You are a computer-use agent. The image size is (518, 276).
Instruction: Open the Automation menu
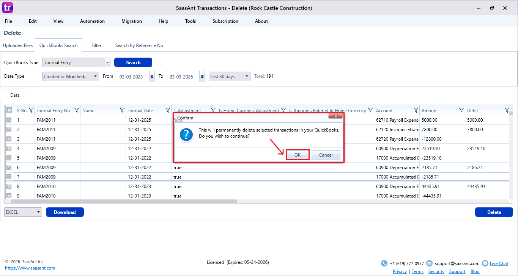tap(92, 21)
